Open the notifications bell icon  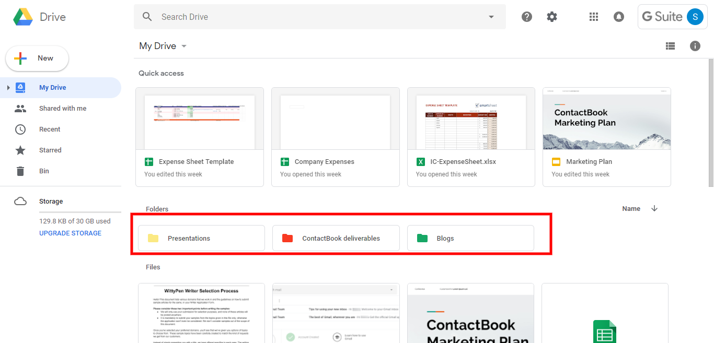coord(619,17)
